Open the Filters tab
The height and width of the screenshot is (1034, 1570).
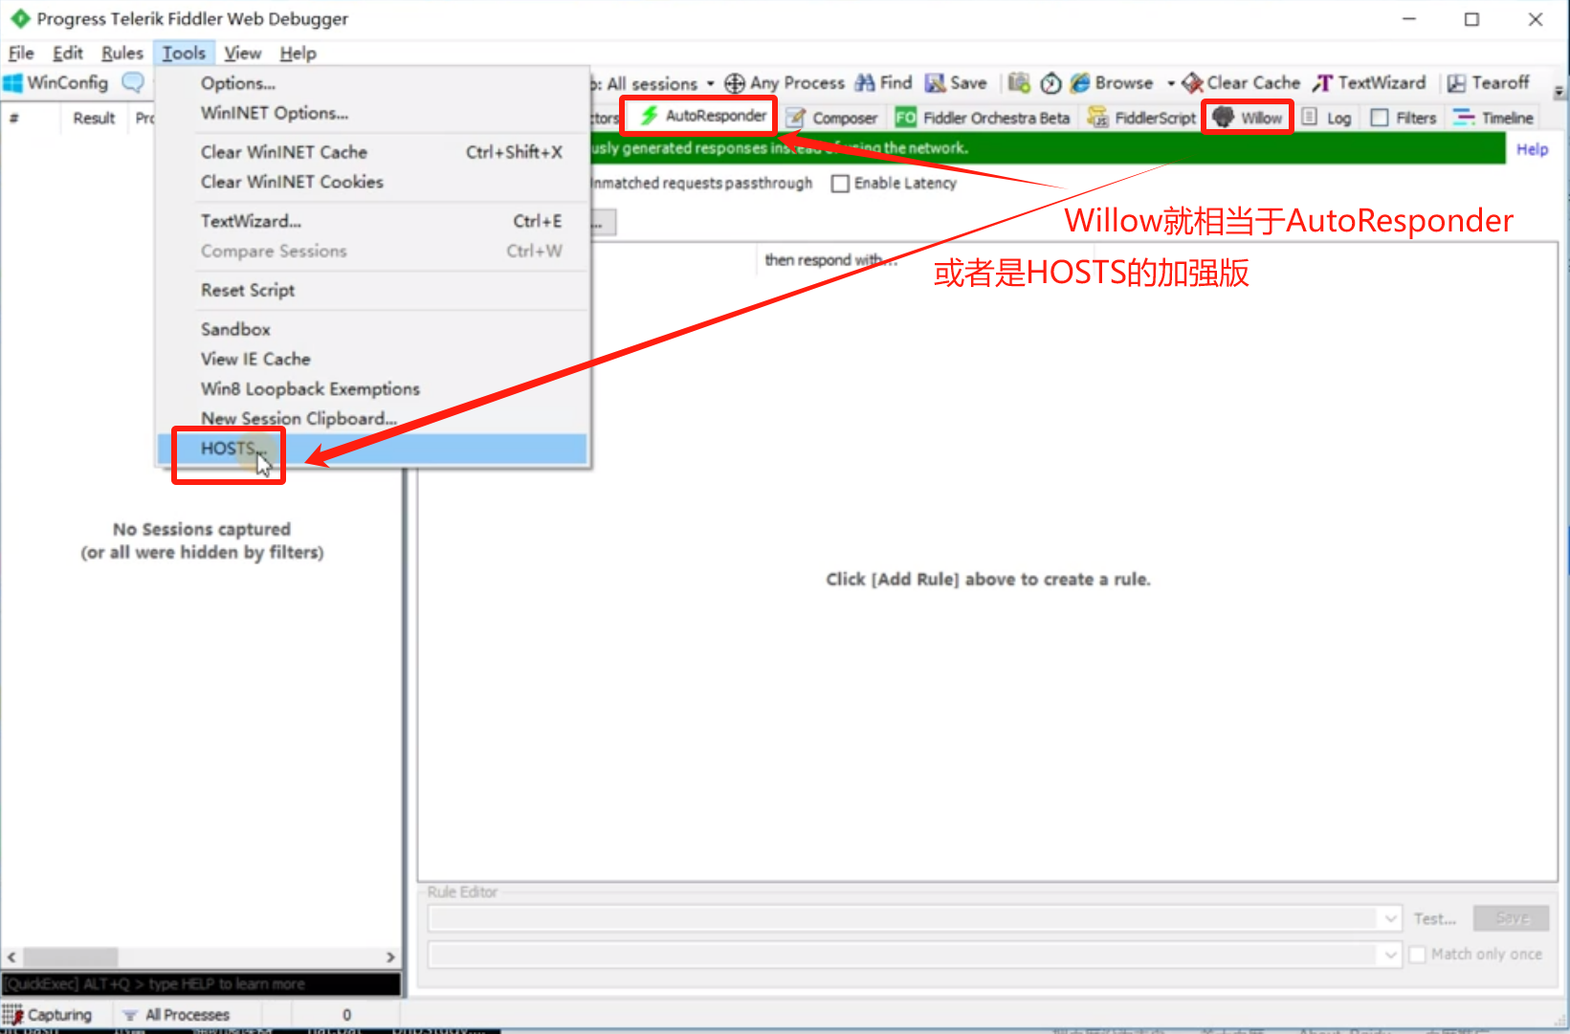click(1404, 118)
